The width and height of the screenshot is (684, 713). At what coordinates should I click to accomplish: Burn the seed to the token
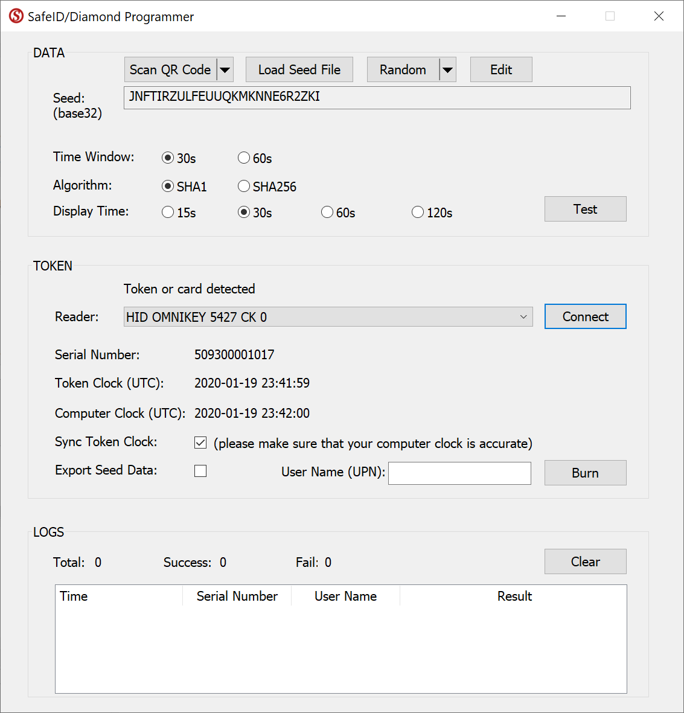(x=585, y=473)
